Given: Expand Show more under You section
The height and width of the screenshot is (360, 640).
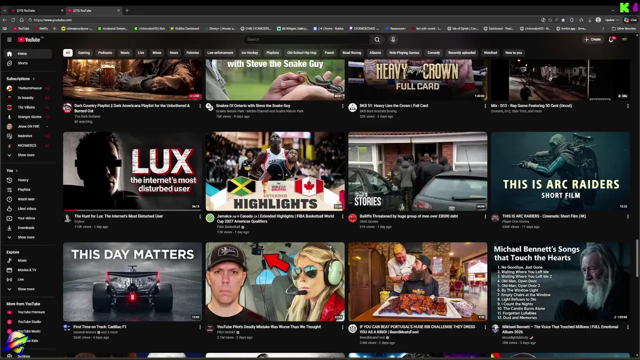Looking at the screenshot, I should click(x=28, y=237).
